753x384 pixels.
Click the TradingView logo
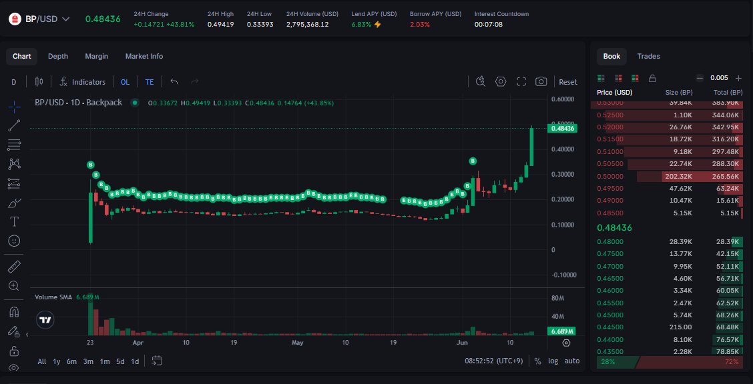tap(45, 320)
